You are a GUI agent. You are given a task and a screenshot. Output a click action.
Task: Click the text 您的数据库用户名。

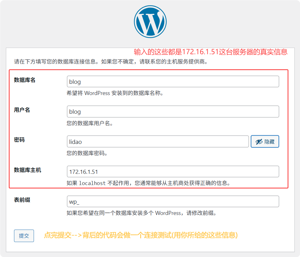click(90, 123)
